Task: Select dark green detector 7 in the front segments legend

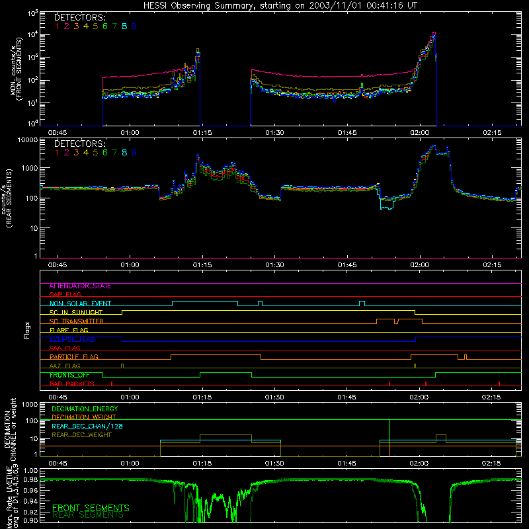Action: pyautogui.click(x=114, y=26)
